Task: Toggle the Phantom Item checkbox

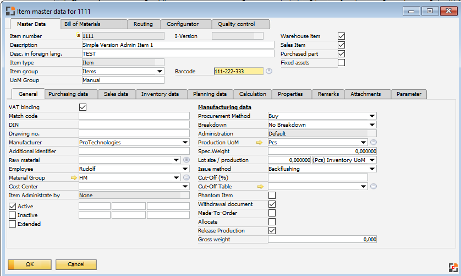Action: click(x=272, y=196)
